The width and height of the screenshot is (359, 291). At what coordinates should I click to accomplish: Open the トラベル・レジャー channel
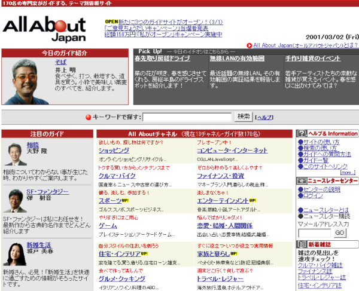(x=220, y=279)
